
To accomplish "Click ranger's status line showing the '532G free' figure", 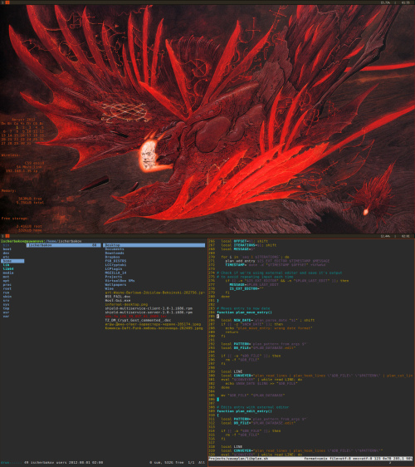I will click(103, 463).
